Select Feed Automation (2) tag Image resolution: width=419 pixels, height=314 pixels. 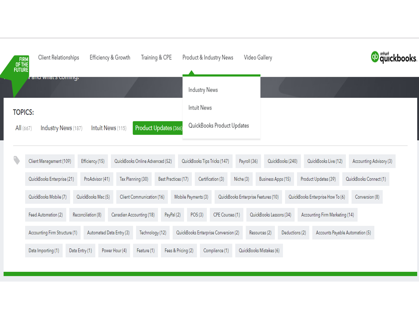click(46, 215)
